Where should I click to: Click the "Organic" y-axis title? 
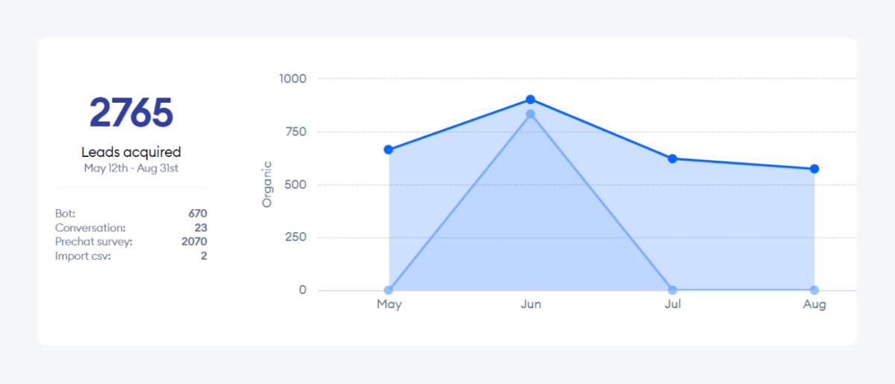[x=267, y=184]
